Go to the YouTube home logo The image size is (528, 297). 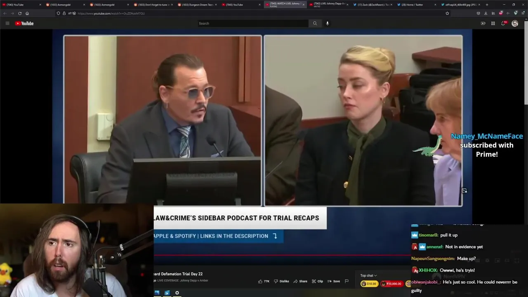(x=24, y=24)
